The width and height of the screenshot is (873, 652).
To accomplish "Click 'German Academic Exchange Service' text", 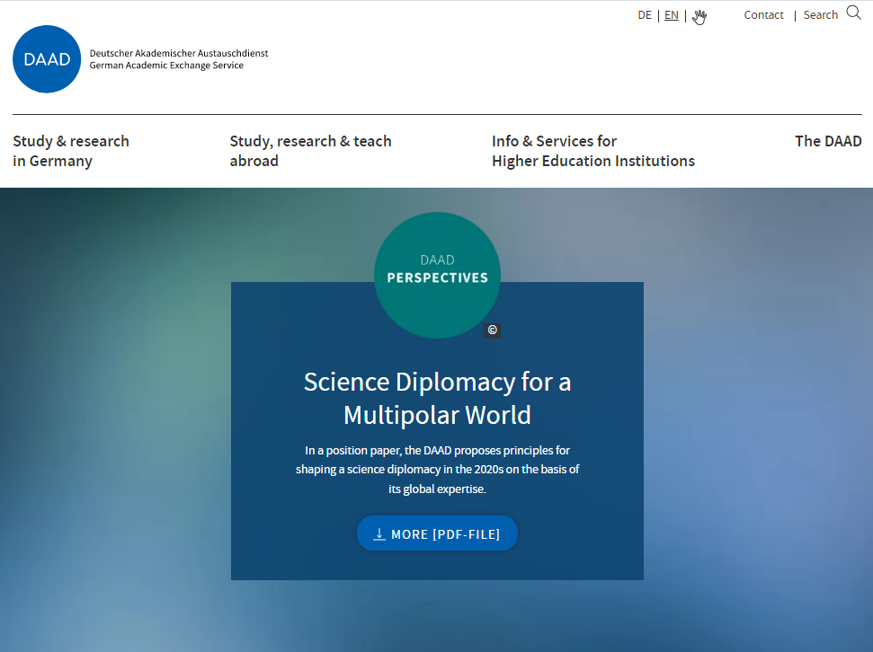I will [x=166, y=65].
